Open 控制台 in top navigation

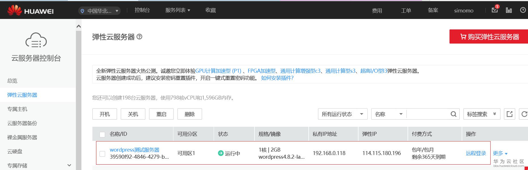[142, 10]
